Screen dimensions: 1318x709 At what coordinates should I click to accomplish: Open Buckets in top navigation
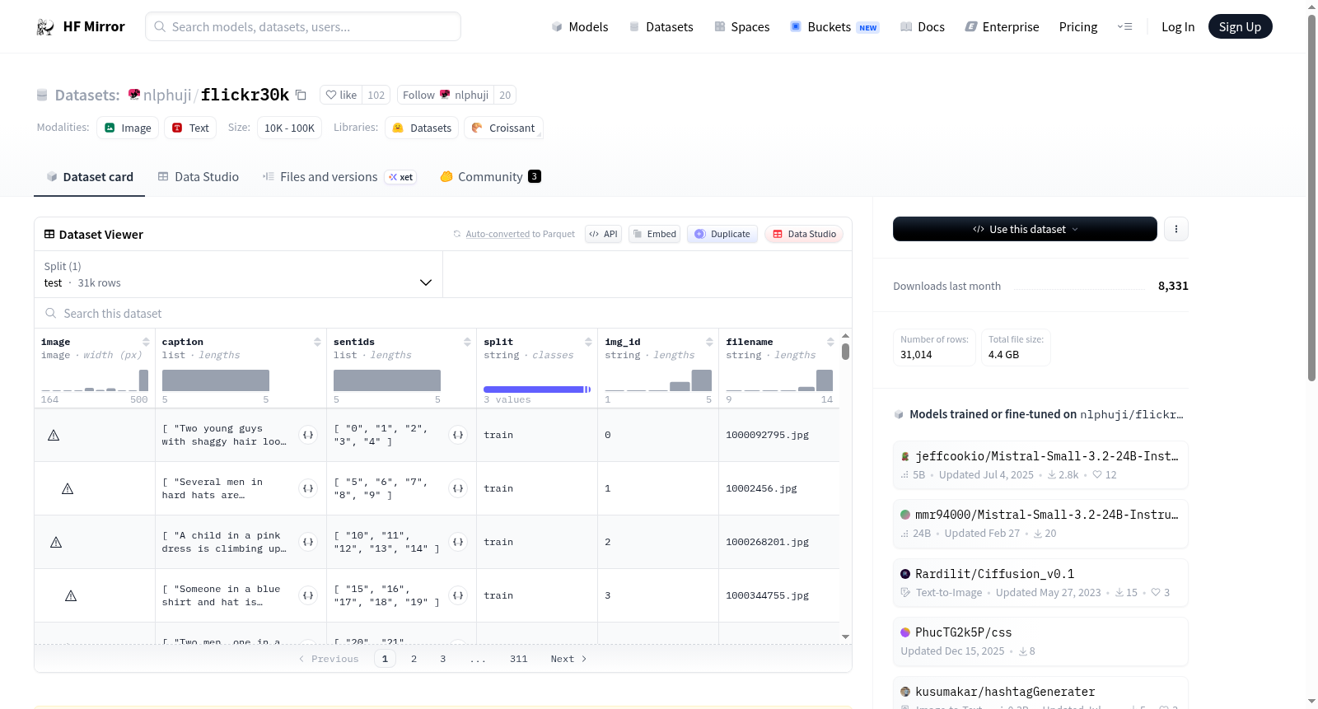click(834, 27)
